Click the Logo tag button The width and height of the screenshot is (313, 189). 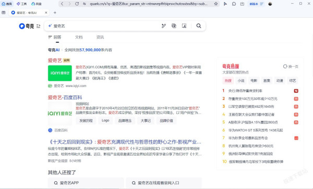[105, 120]
